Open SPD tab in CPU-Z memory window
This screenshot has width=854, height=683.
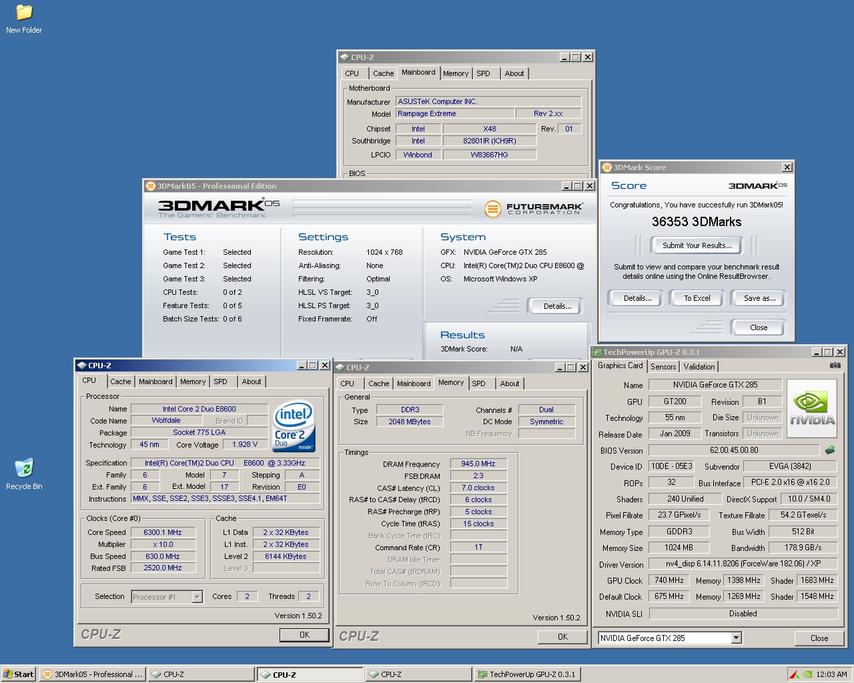(x=478, y=384)
